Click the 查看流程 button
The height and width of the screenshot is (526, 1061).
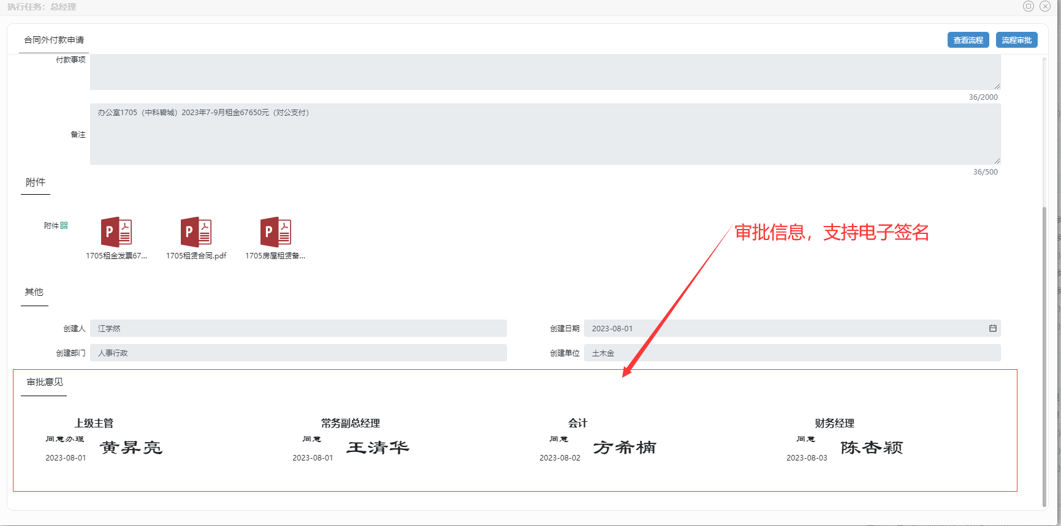pos(968,40)
